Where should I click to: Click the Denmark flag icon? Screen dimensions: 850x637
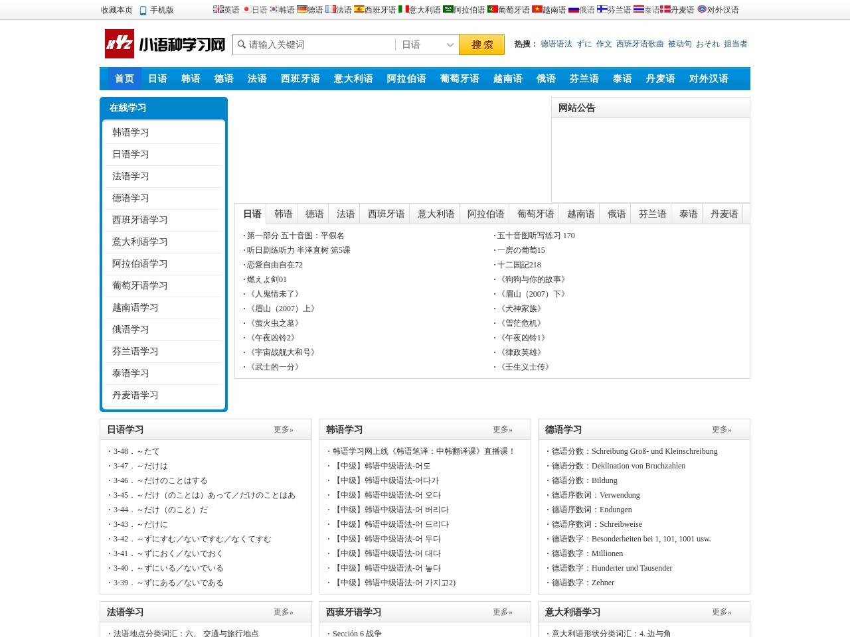[x=665, y=9]
